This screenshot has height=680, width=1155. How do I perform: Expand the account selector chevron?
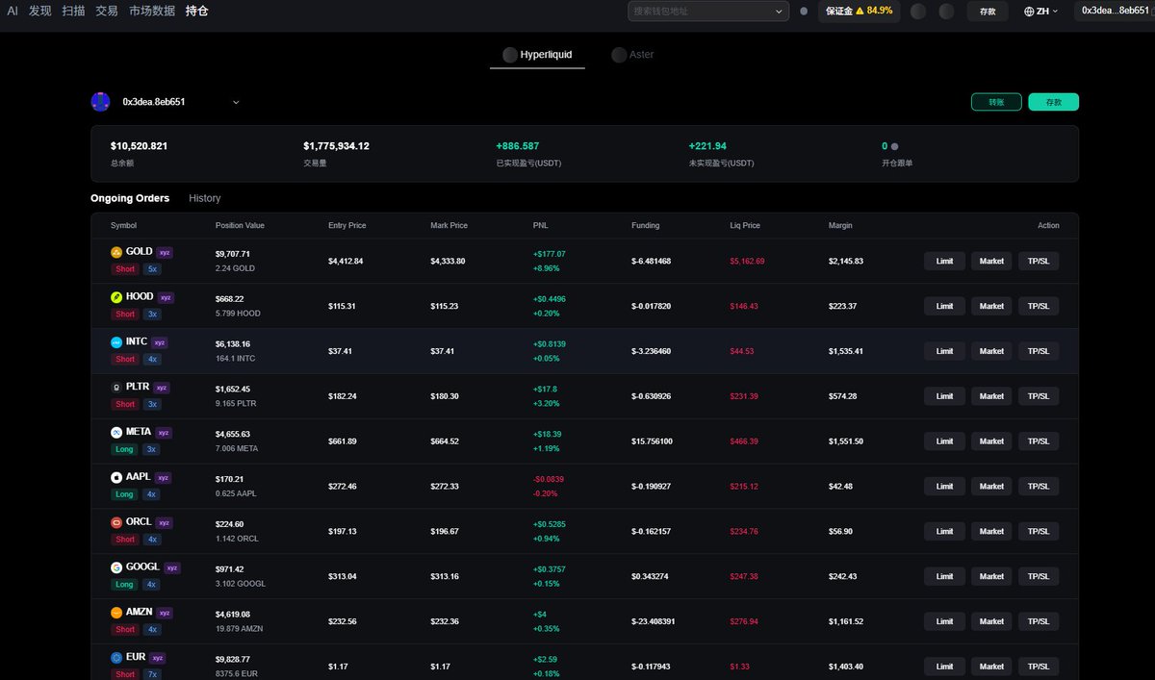[236, 102]
